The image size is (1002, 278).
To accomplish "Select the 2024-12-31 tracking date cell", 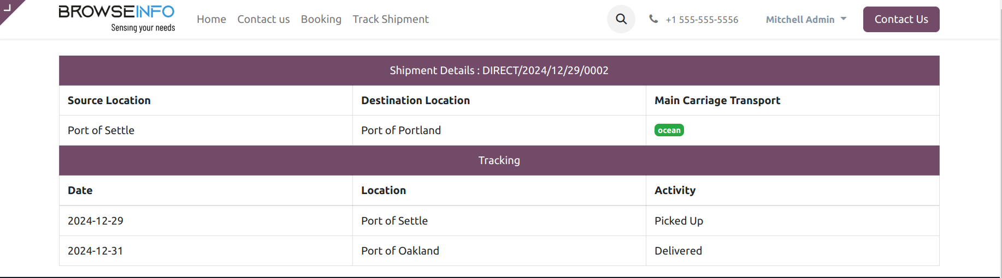I will (x=206, y=251).
